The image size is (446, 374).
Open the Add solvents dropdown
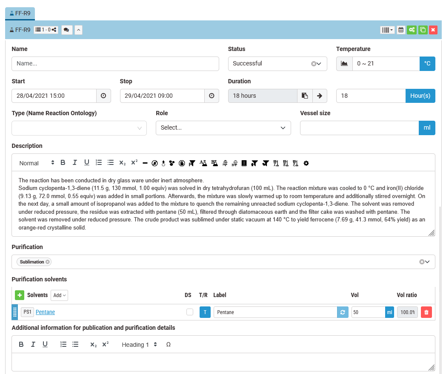pos(59,295)
